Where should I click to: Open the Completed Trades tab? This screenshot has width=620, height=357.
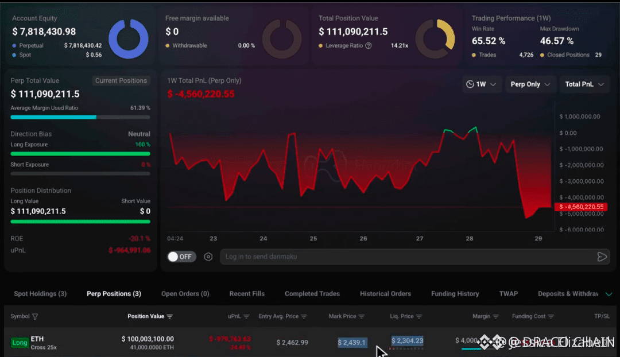[312, 294]
